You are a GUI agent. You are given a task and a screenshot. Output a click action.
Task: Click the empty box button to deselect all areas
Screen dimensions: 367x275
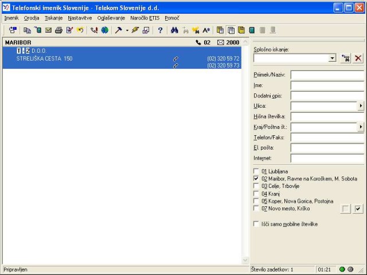point(345,209)
